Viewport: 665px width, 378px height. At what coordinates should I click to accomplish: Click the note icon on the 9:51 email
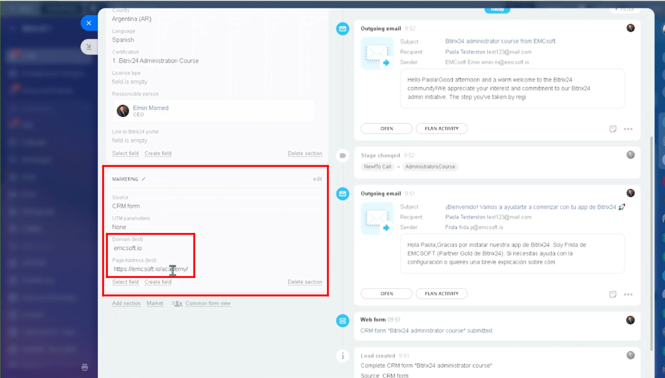613,294
